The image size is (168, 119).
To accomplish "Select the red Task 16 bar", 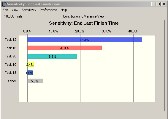I will [x=65, y=48].
